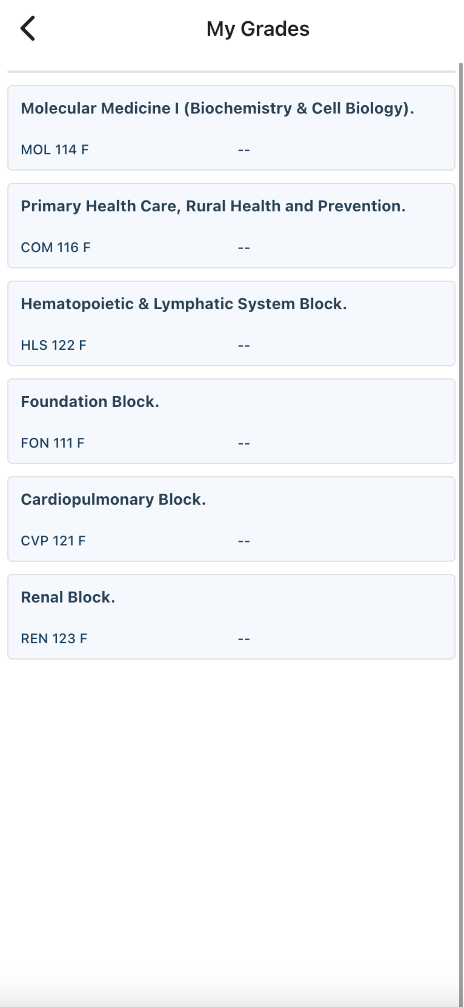
Task: Open the Molecular Medicine I course card
Action: click(x=231, y=128)
